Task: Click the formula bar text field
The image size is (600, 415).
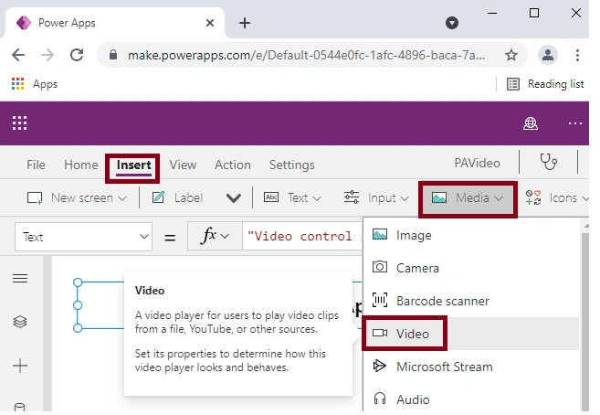Action: tap(302, 236)
